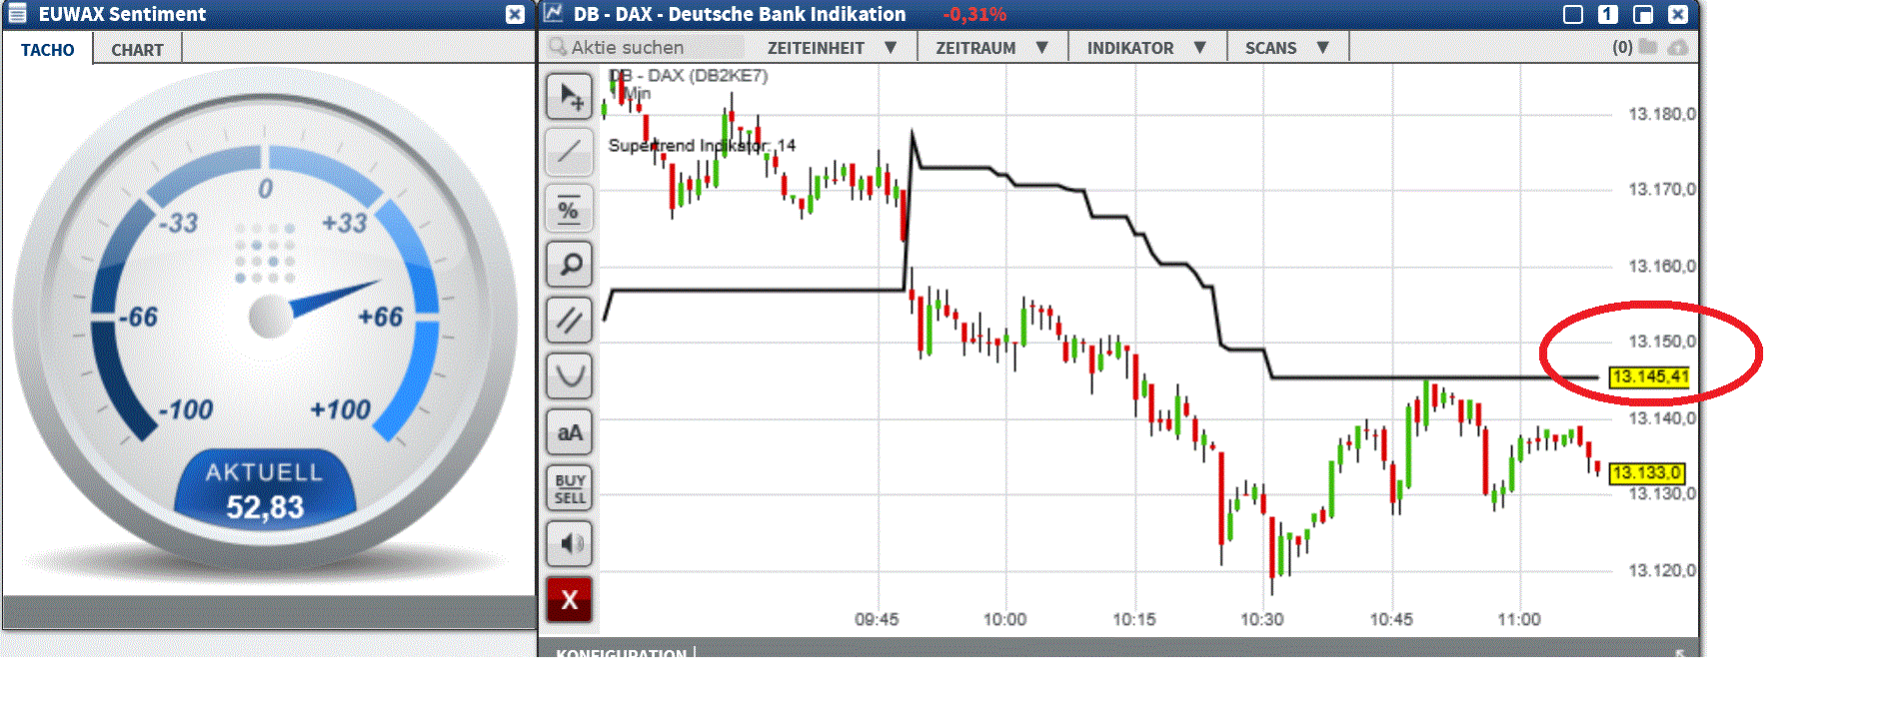Click the DB - DAX (DB2KE7) chart label

click(688, 76)
